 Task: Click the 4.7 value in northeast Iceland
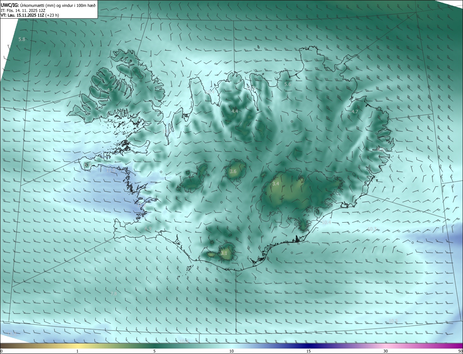tap(354, 111)
